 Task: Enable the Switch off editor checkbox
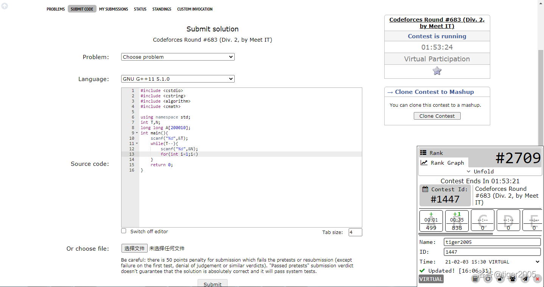pyautogui.click(x=123, y=231)
